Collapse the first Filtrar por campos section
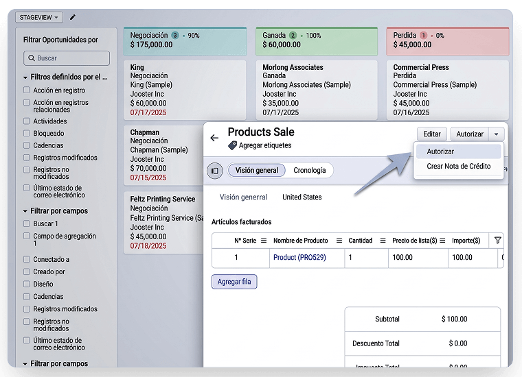The height and width of the screenshot is (377, 522). 25,211
